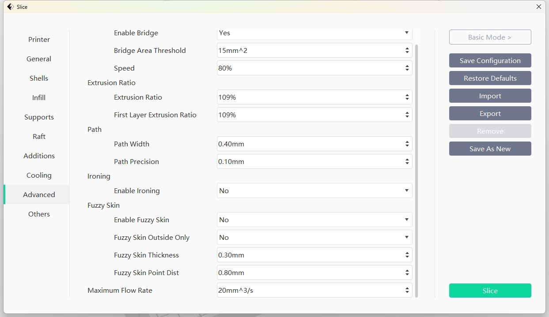Switch to Basic Mode

490,37
